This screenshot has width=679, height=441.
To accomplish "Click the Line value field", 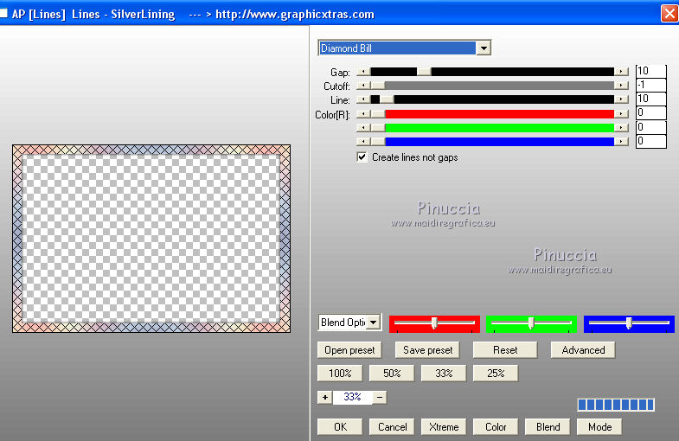I will (650, 99).
